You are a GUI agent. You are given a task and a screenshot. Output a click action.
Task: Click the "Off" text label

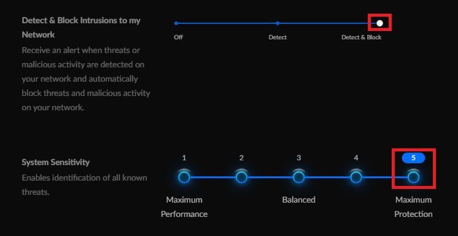tap(178, 38)
